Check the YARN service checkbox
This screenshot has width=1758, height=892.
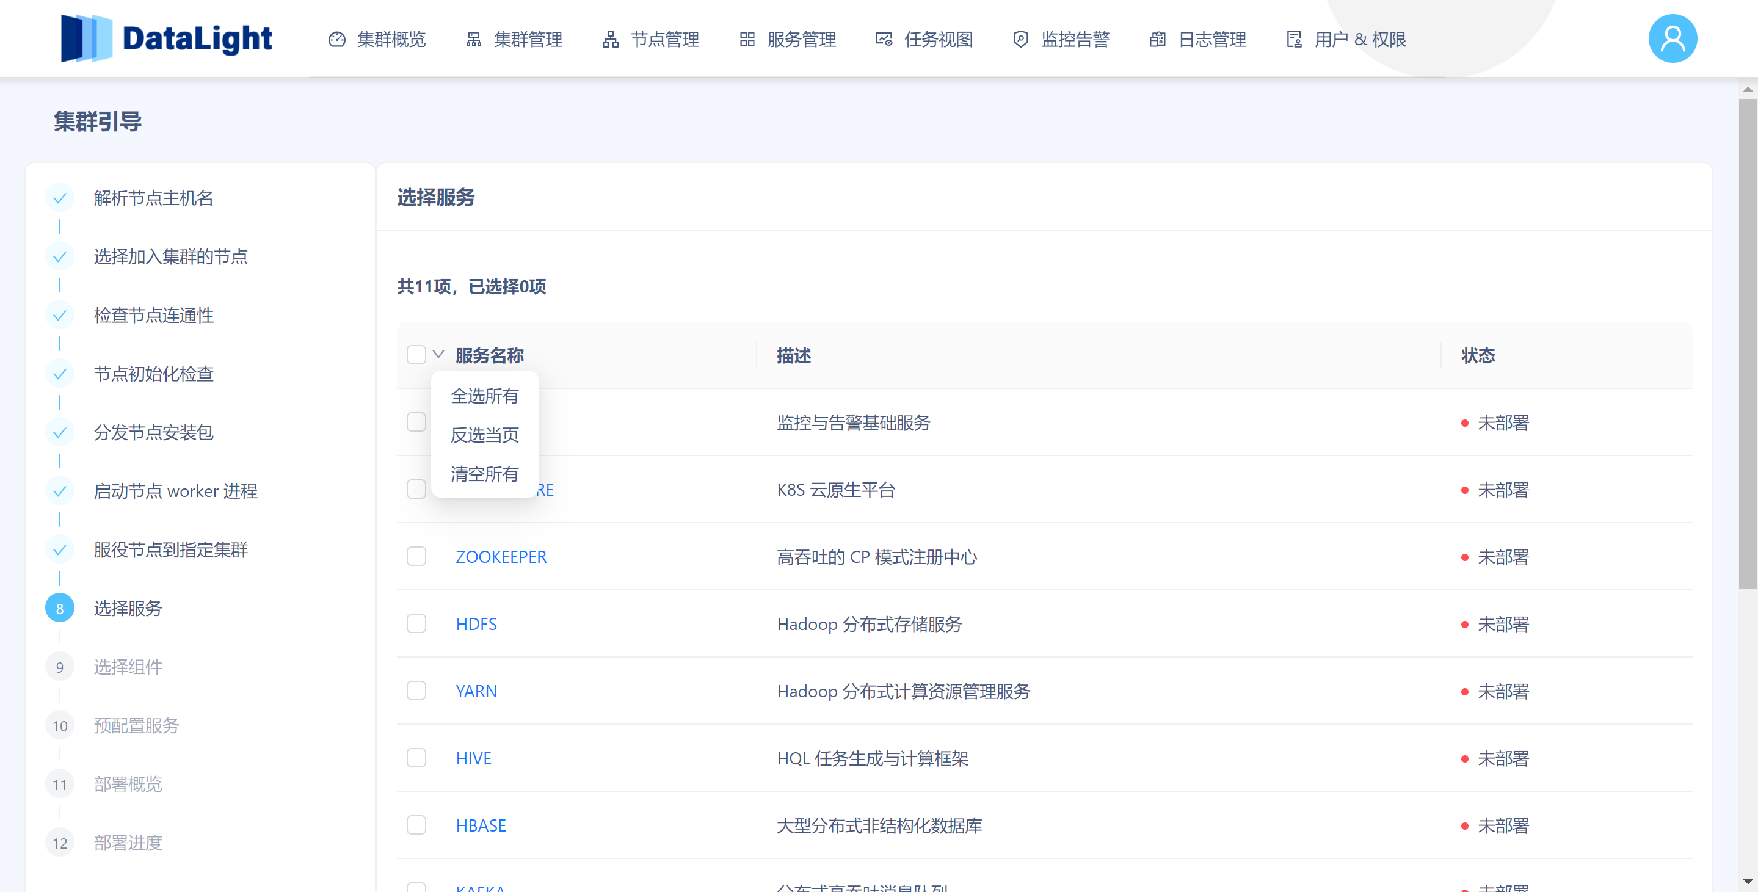(416, 691)
